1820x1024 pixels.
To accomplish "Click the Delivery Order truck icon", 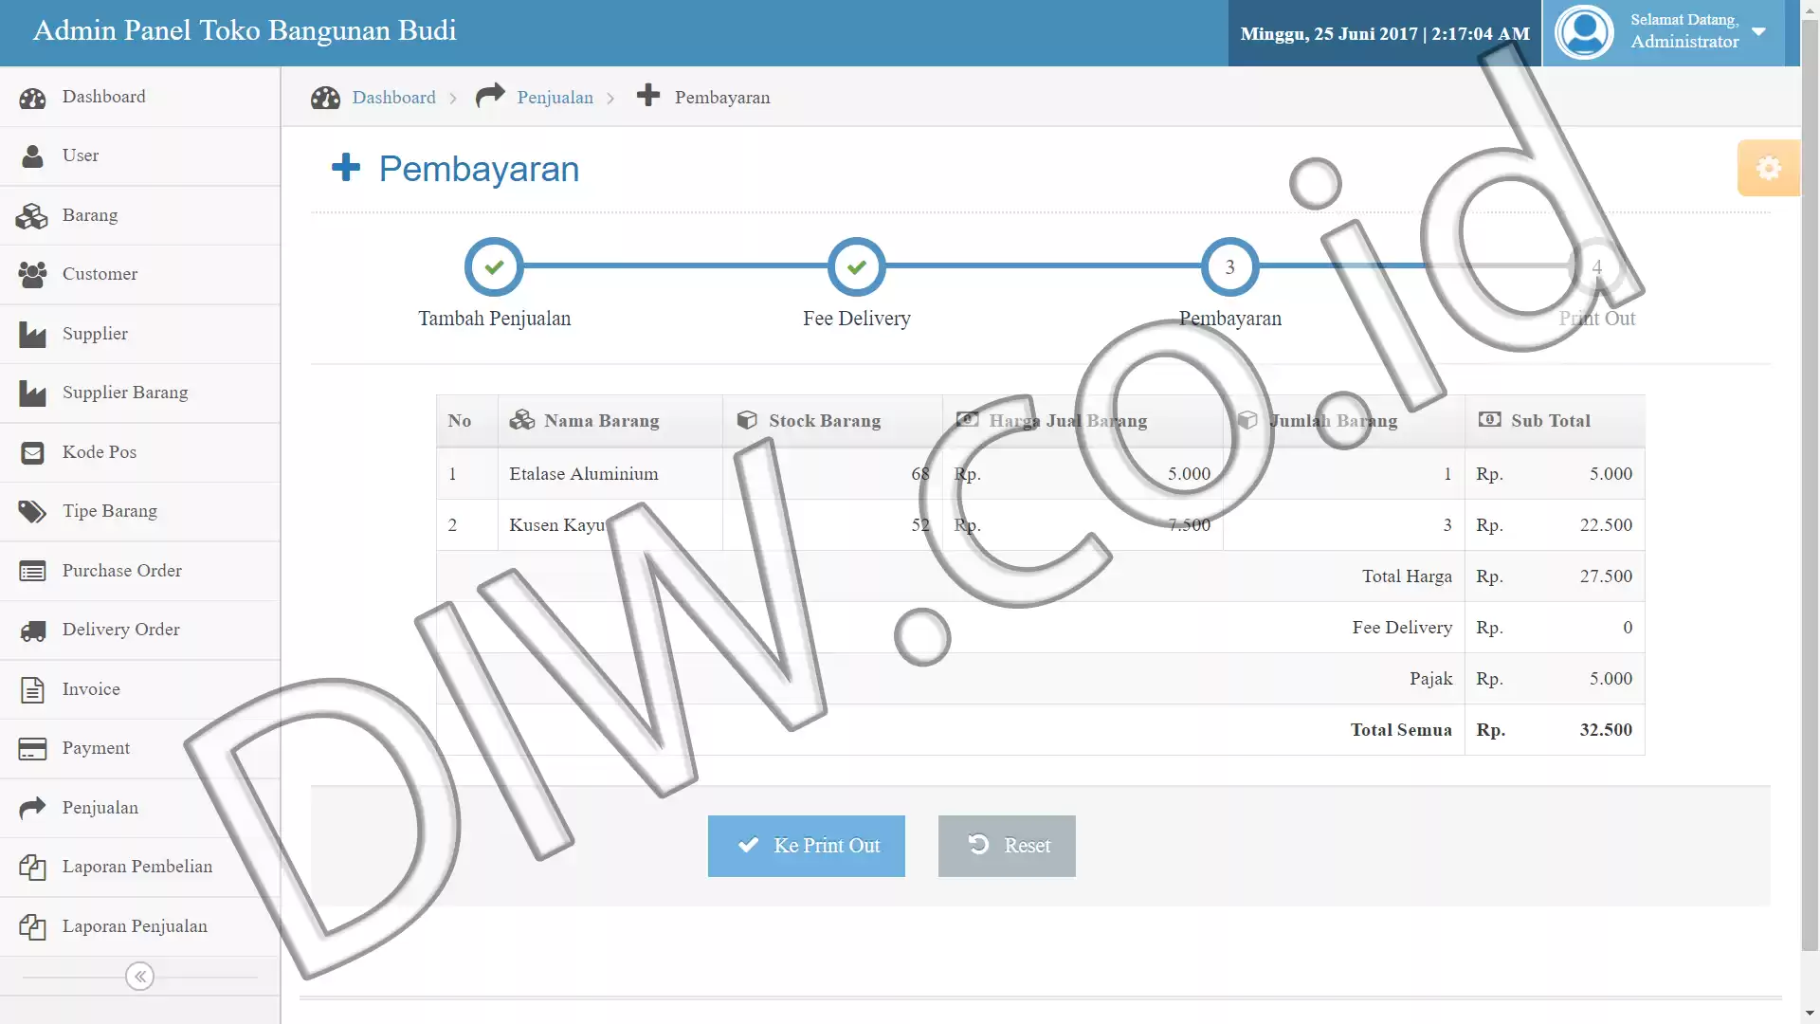I will point(32,631).
